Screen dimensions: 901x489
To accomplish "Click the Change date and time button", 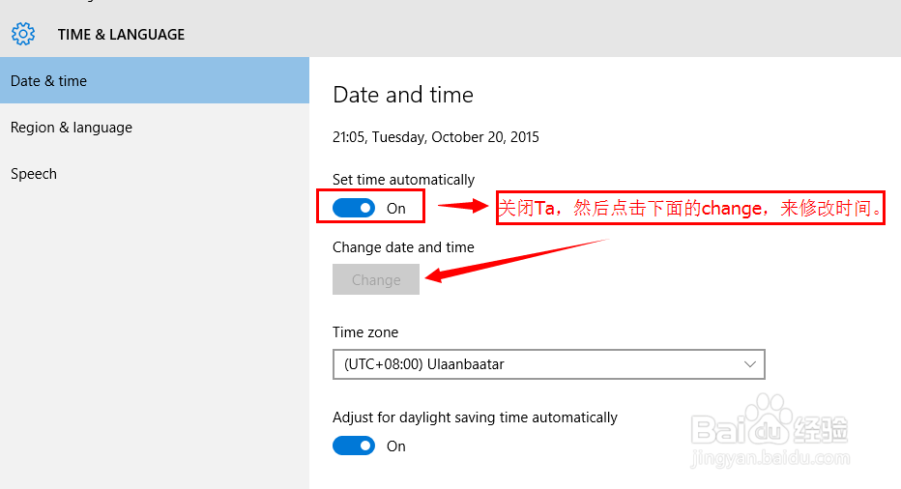I will point(376,279).
